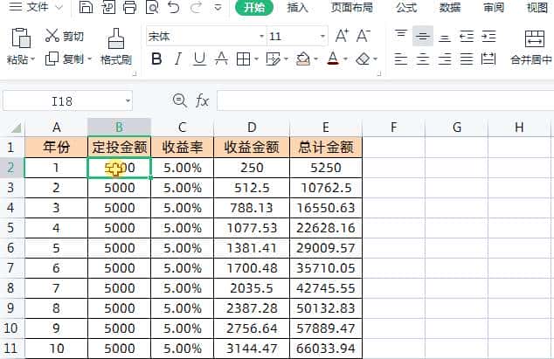Toggle strikethrough text formatting
This screenshot has height=359, width=554.
tap(221, 59)
